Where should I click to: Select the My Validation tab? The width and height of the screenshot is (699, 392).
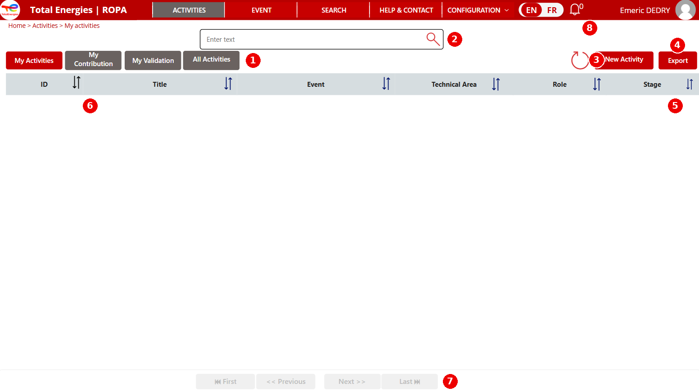pos(153,61)
